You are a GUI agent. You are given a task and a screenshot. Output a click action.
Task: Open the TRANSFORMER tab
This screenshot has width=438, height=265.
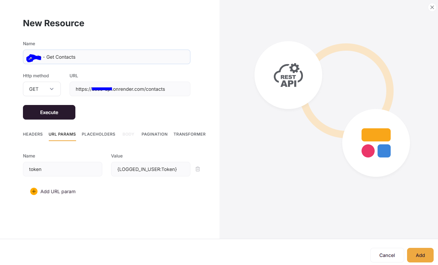click(190, 134)
